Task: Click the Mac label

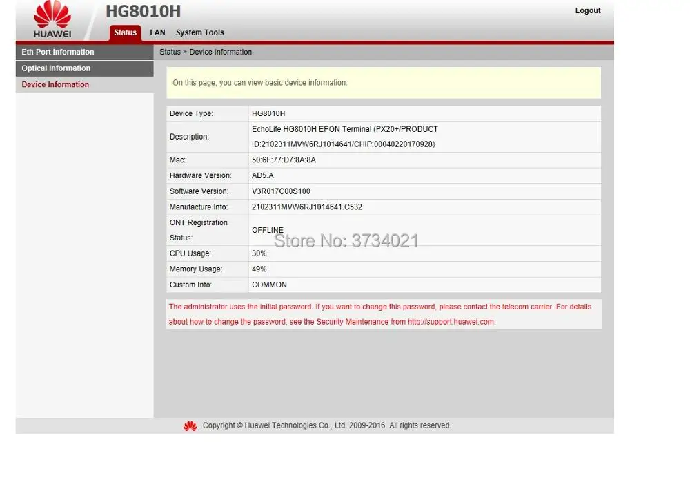Action: click(x=177, y=160)
